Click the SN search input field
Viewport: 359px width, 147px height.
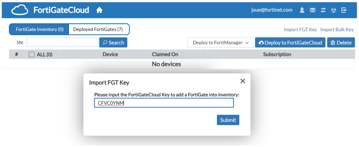pos(62,43)
